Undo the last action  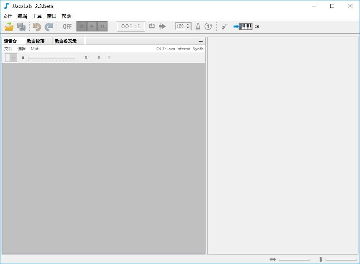coord(37,27)
